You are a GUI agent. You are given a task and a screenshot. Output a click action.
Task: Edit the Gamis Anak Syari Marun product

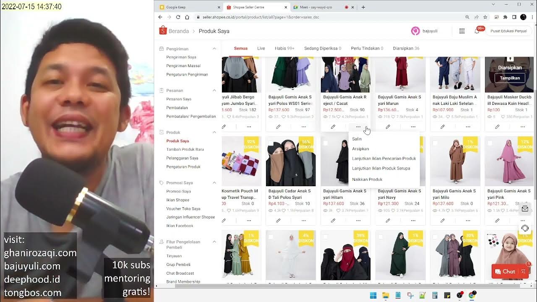(x=388, y=127)
